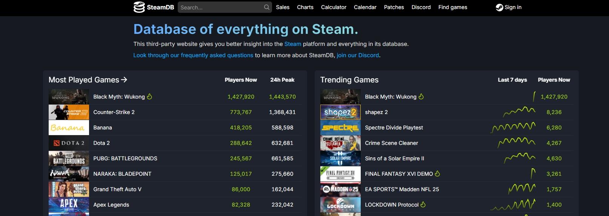Open Find games in the navbar
The height and width of the screenshot is (216, 609).
click(x=453, y=7)
